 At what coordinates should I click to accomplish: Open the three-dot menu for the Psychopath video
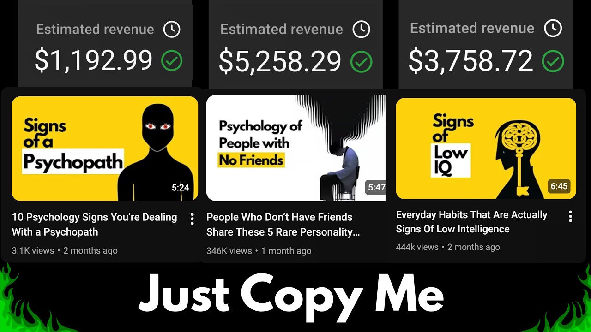[x=192, y=219]
